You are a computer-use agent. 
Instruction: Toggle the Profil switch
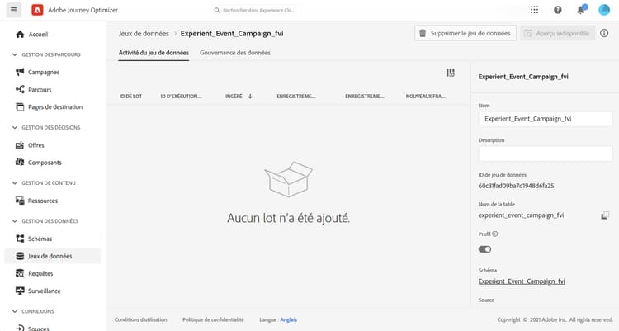click(x=484, y=249)
